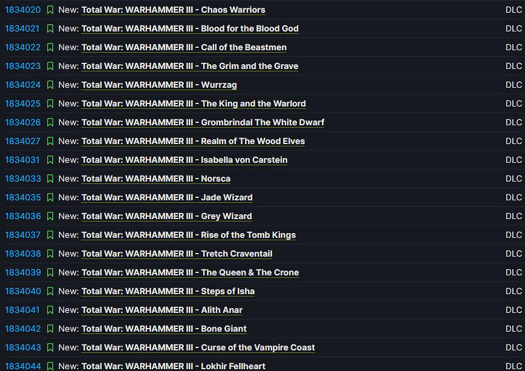Click bookmark icon next to Lokhir Fellheart
The height and width of the screenshot is (371, 525).
pos(50,366)
